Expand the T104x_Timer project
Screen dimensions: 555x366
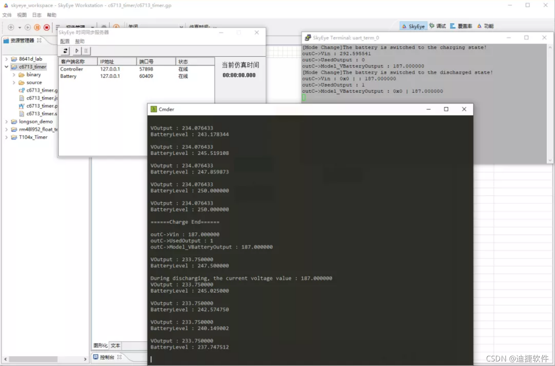pos(7,137)
